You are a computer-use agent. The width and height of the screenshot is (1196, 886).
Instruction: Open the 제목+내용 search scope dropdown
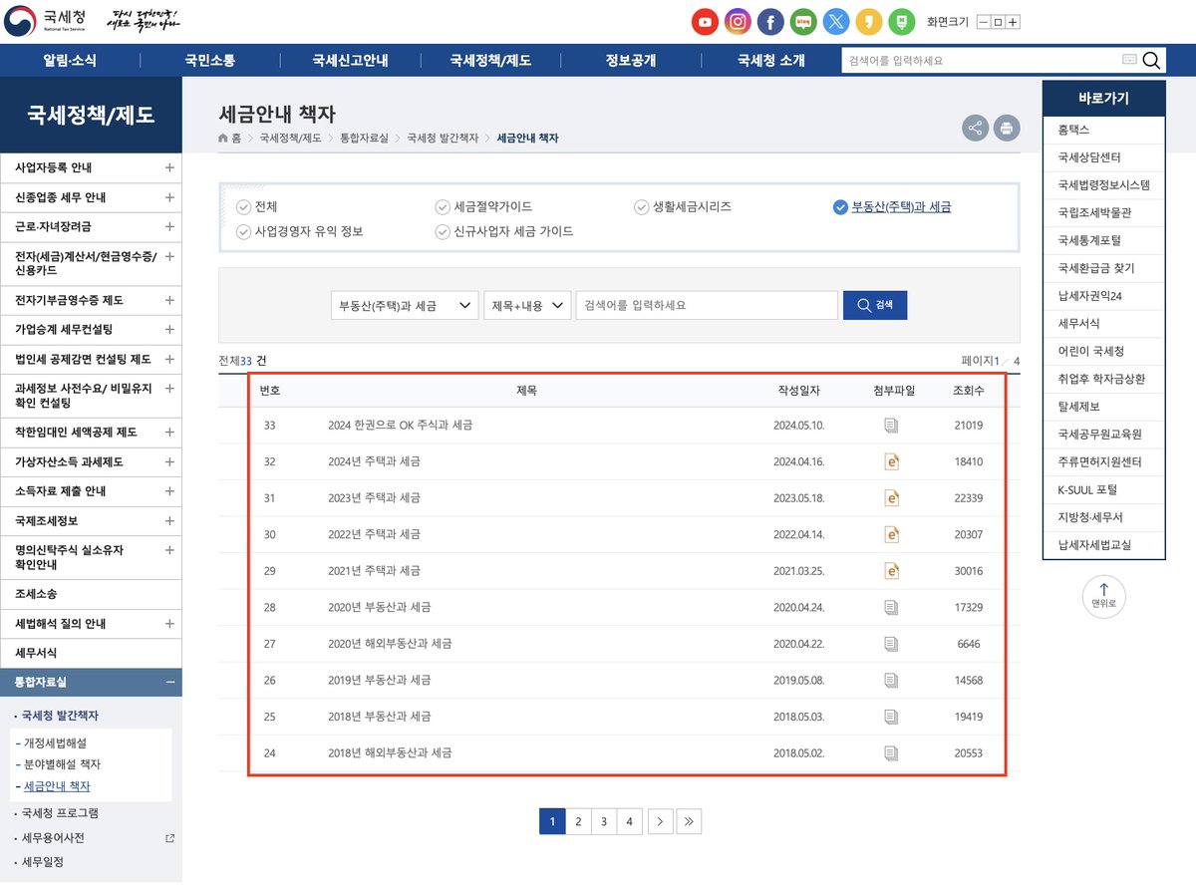point(527,304)
